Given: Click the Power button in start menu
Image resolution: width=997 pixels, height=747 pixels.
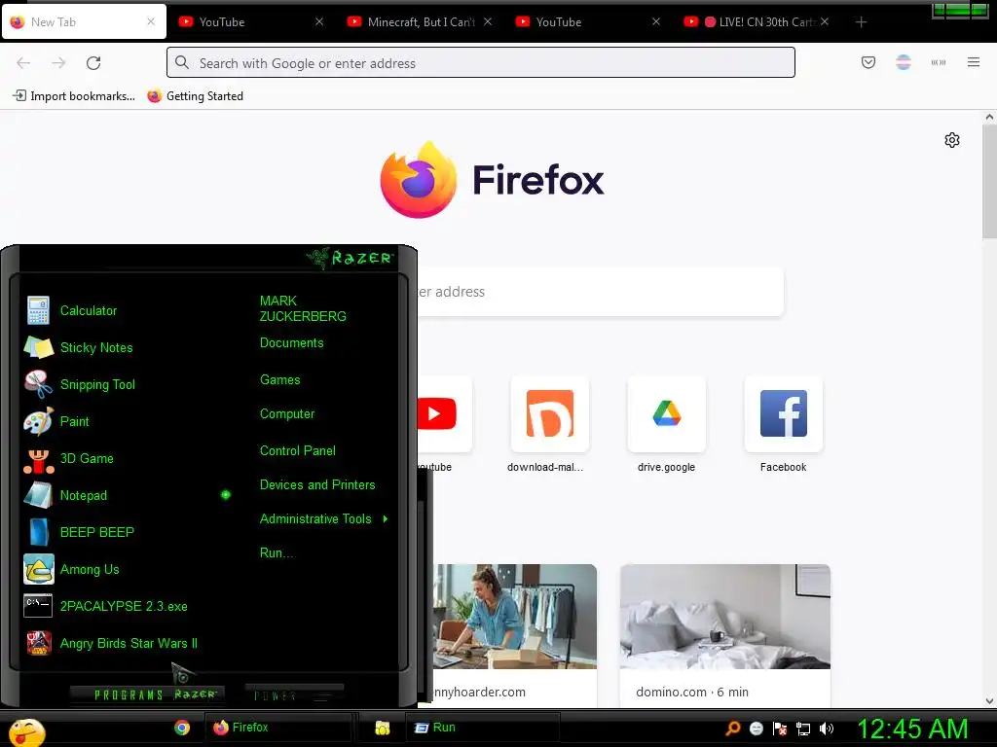Looking at the screenshot, I should click(294, 694).
